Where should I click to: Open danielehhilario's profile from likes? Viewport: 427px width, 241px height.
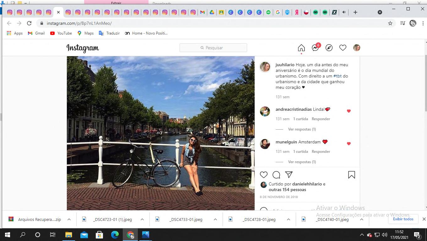[307, 184]
